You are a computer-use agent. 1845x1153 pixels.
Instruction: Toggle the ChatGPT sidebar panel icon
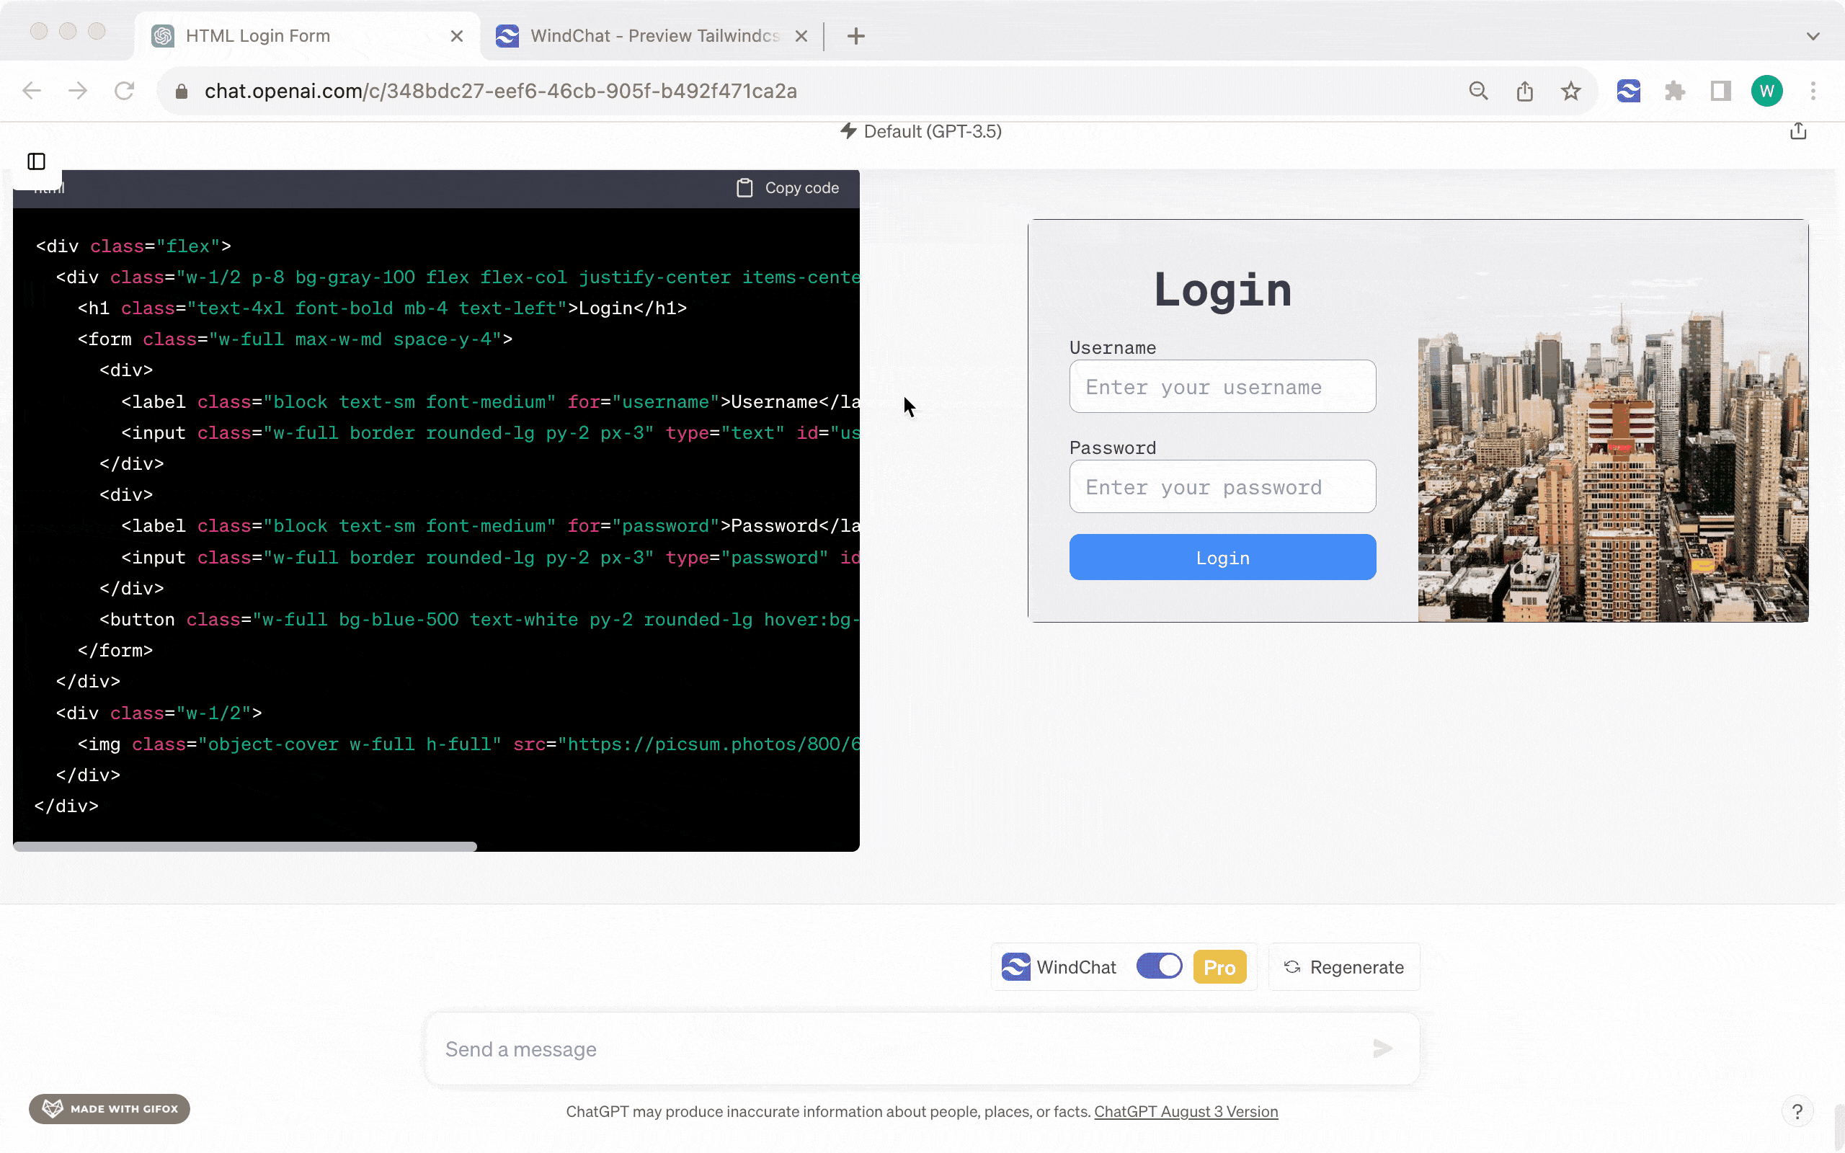click(x=37, y=161)
